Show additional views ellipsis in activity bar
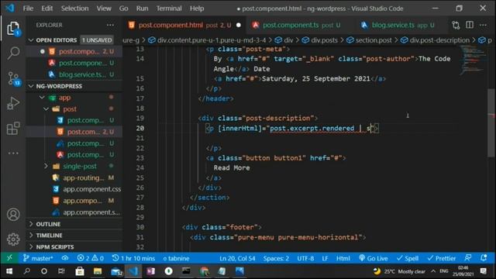The image size is (496, 279). click(13, 153)
